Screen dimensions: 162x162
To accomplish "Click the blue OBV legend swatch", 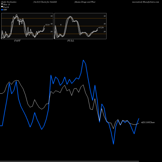I will pos(2,10).
